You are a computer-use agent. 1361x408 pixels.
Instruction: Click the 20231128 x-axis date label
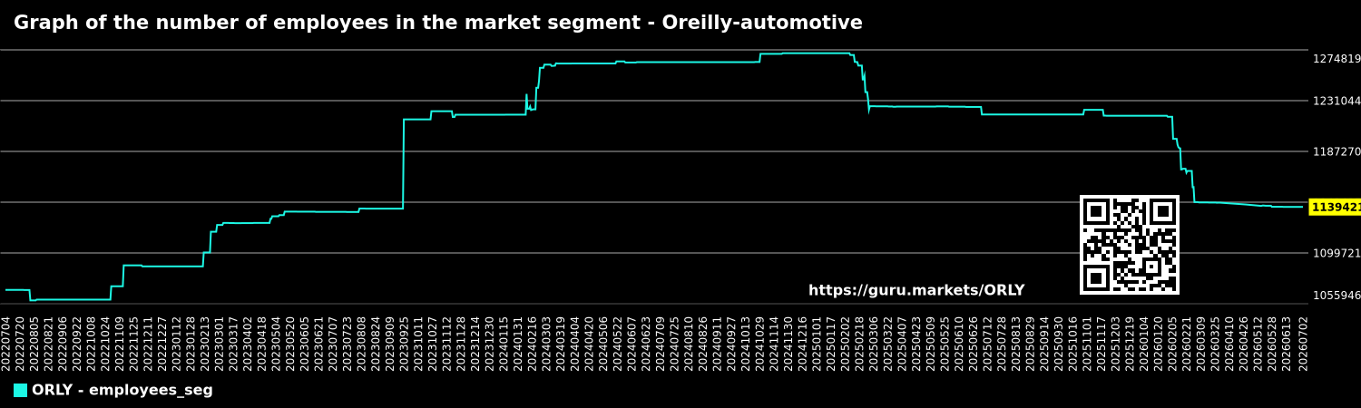[462, 343]
